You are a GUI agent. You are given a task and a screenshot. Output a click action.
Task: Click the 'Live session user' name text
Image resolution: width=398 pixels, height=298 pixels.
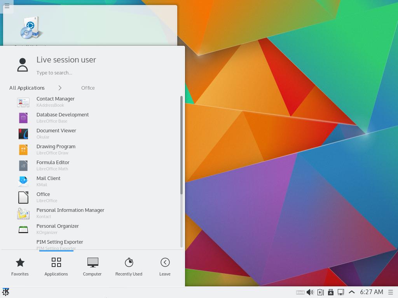pyautogui.click(x=66, y=60)
